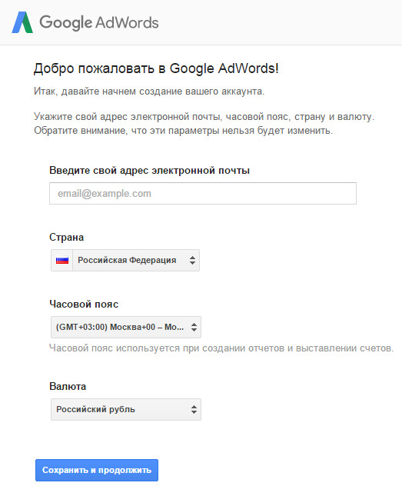This screenshot has width=402, height=496.
Task: Click the up-down arrows on the Валюта selector
Action: coord(194,409)
